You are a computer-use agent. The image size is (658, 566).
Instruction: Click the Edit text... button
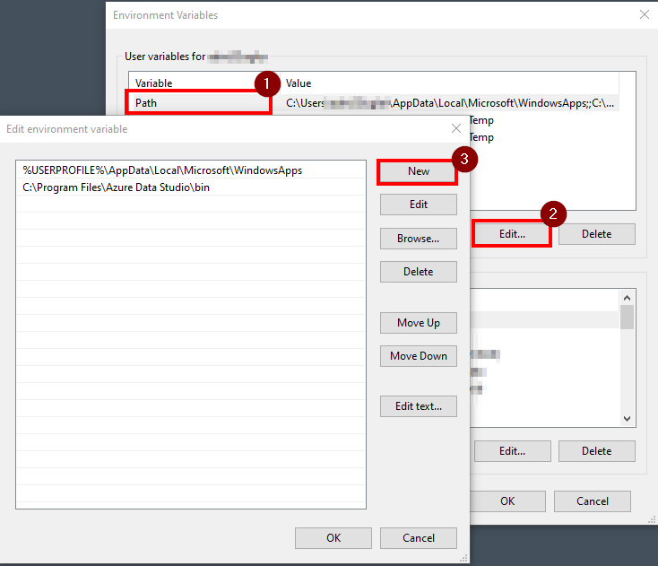coord(418,406)
